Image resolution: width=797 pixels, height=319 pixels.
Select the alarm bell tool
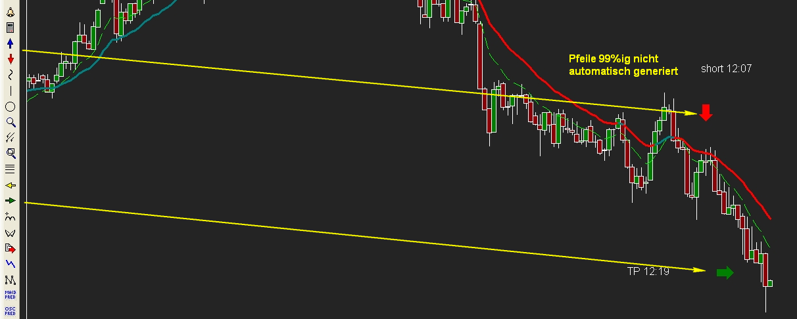pyautogui.click(x=10, y=11)
